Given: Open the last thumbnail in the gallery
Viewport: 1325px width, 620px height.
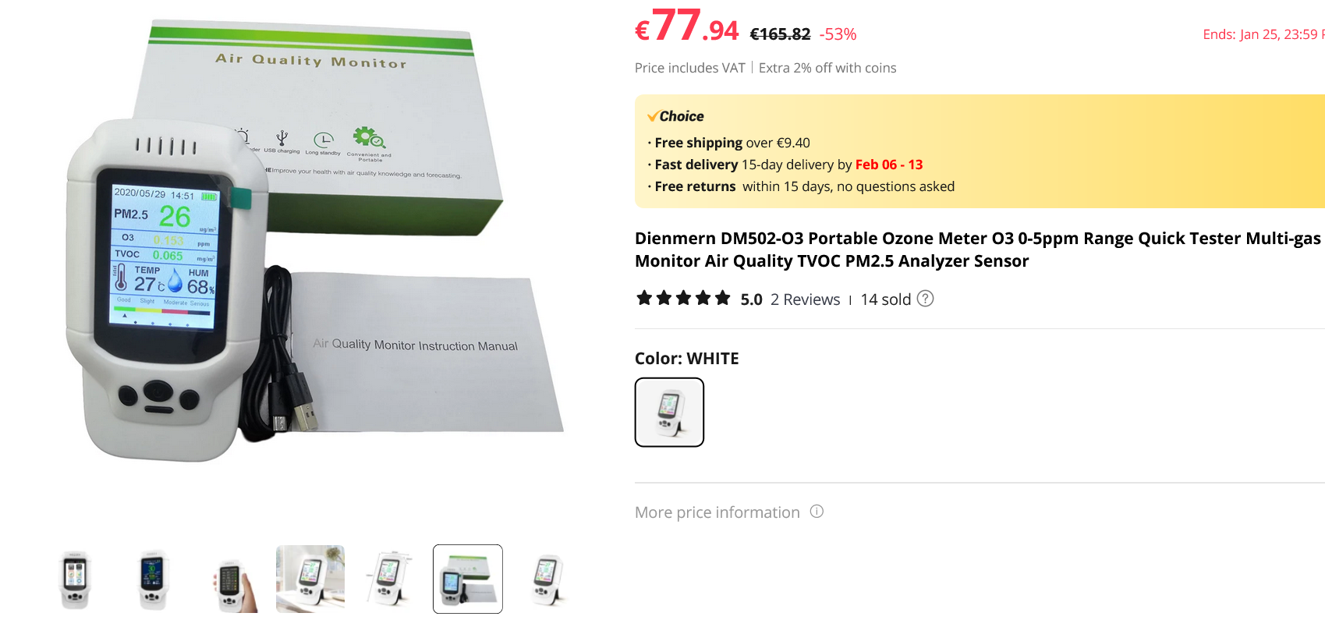Looking at the screenshot, I should (x=547, y=579).
